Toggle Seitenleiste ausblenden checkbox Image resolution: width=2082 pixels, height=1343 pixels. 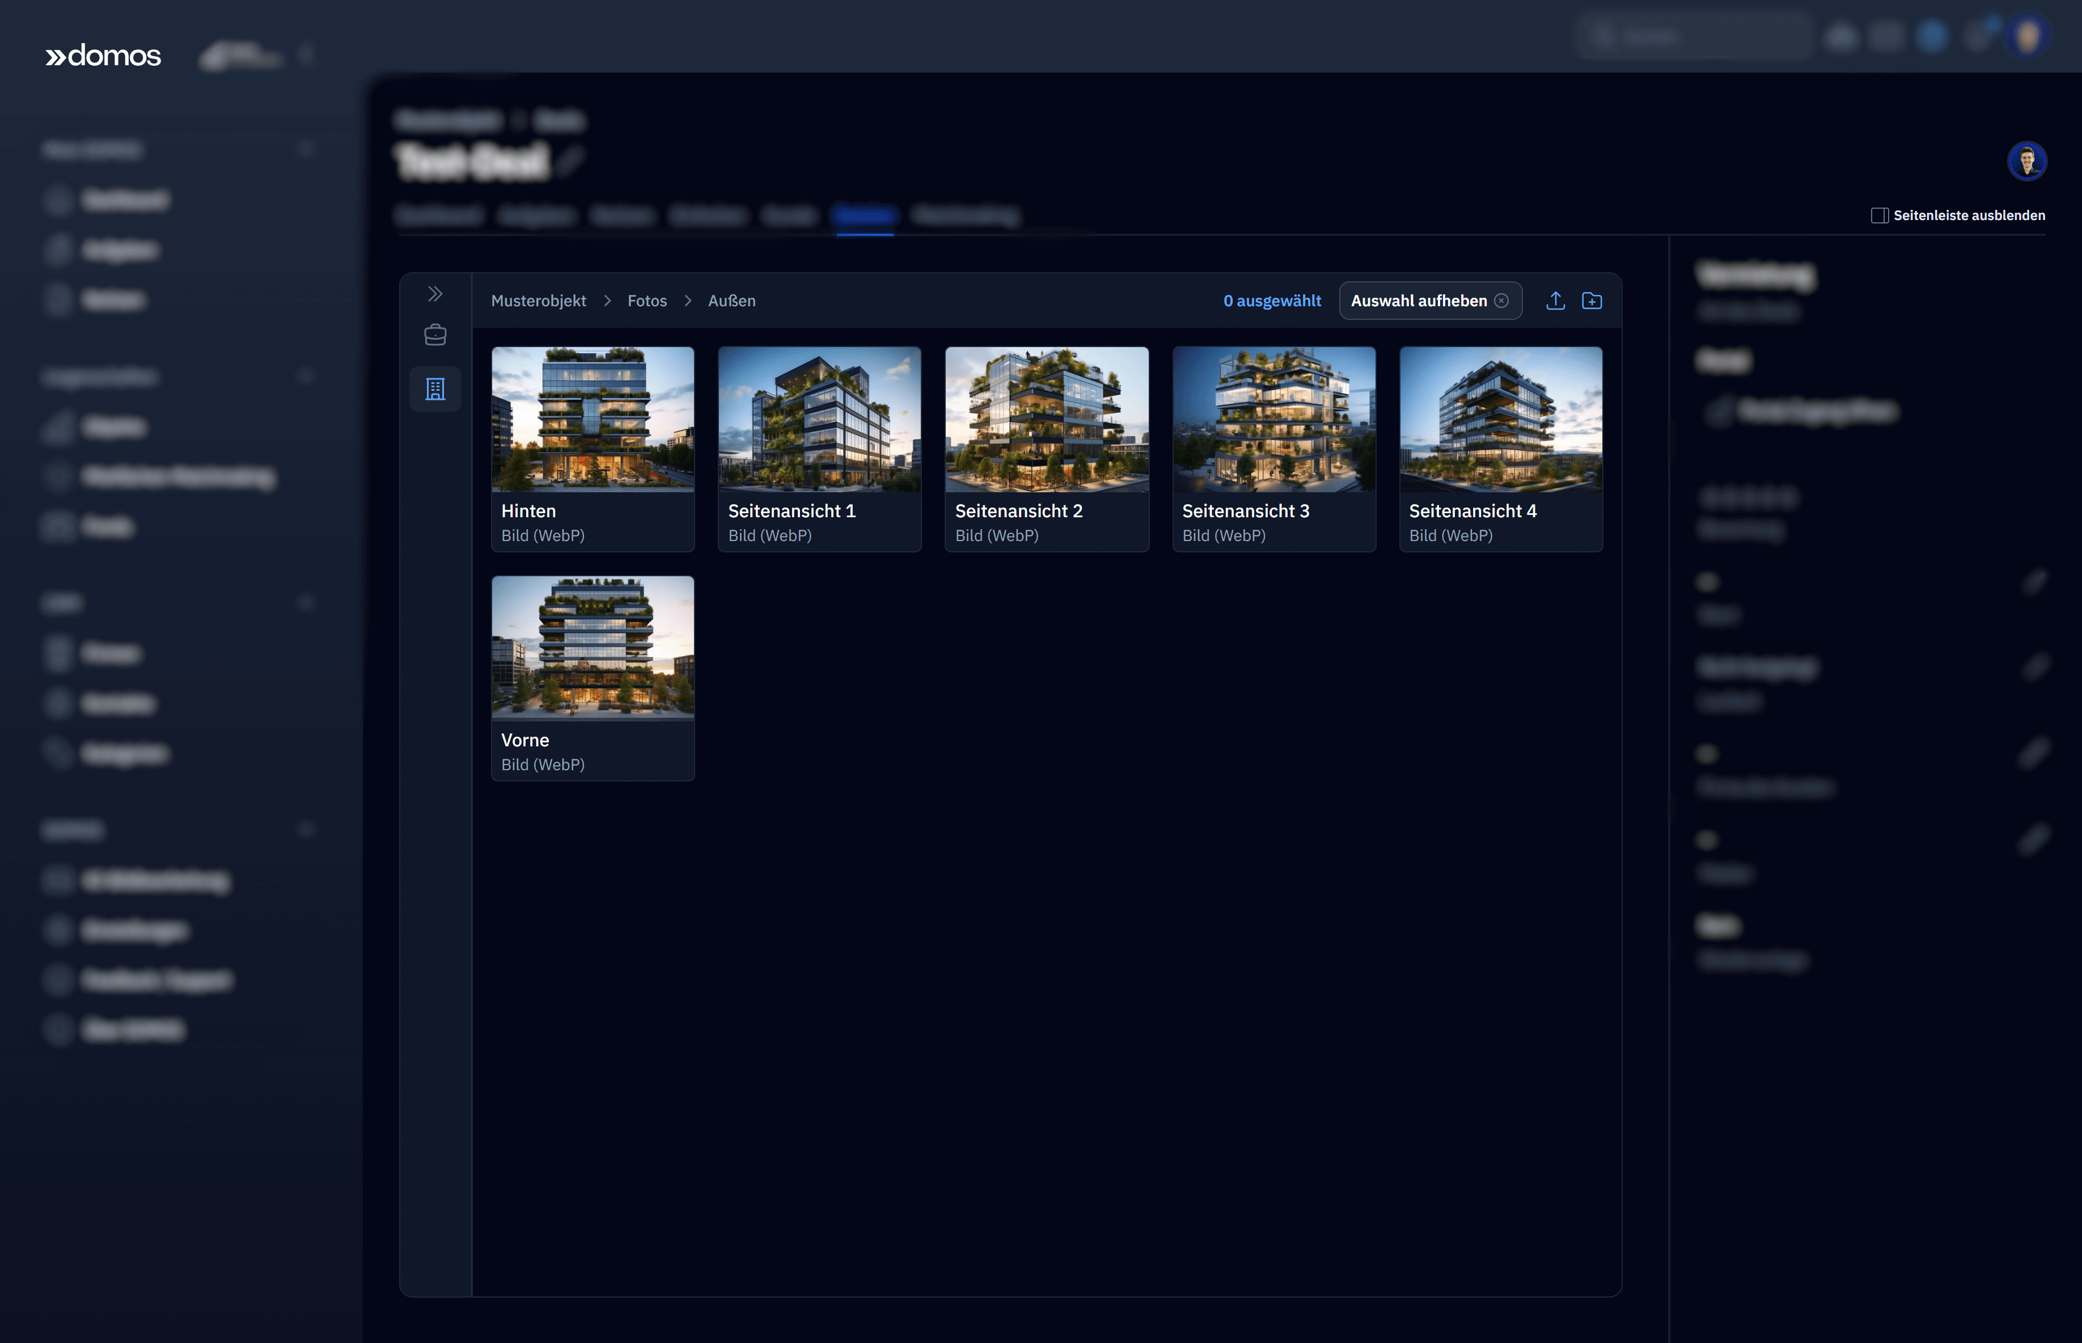(1879, 216)
